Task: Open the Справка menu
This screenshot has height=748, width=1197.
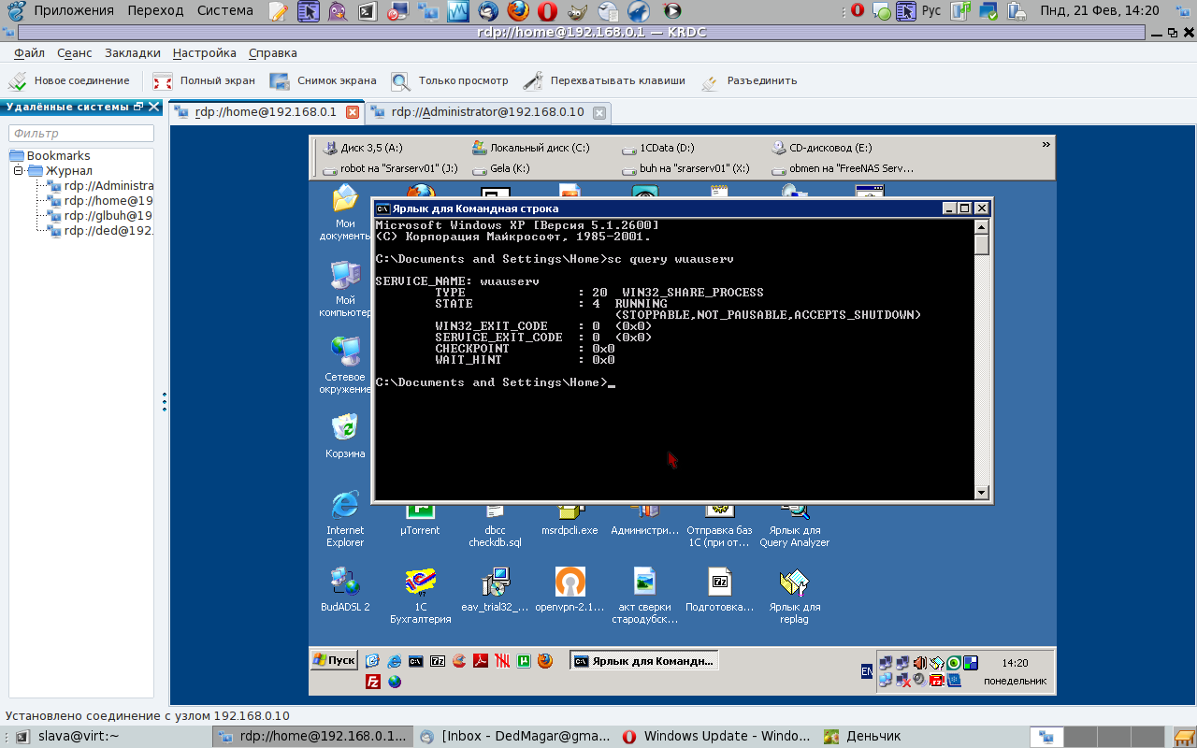Action: pos(272,53)
